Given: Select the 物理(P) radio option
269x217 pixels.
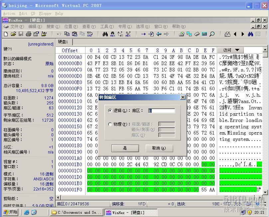Looking at the screenshot, I should pyautogui.click(x=110, y=124).
